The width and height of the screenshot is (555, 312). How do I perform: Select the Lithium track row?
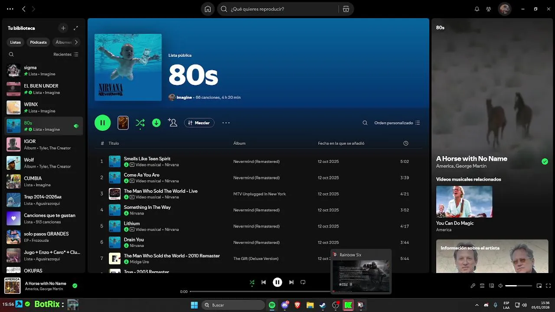click(x=258, y=226)
